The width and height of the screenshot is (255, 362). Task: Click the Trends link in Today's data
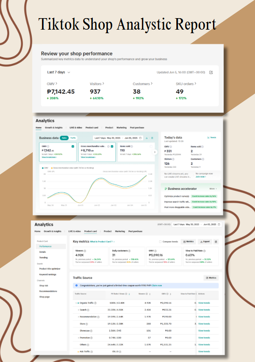click(x=212, y=138)
